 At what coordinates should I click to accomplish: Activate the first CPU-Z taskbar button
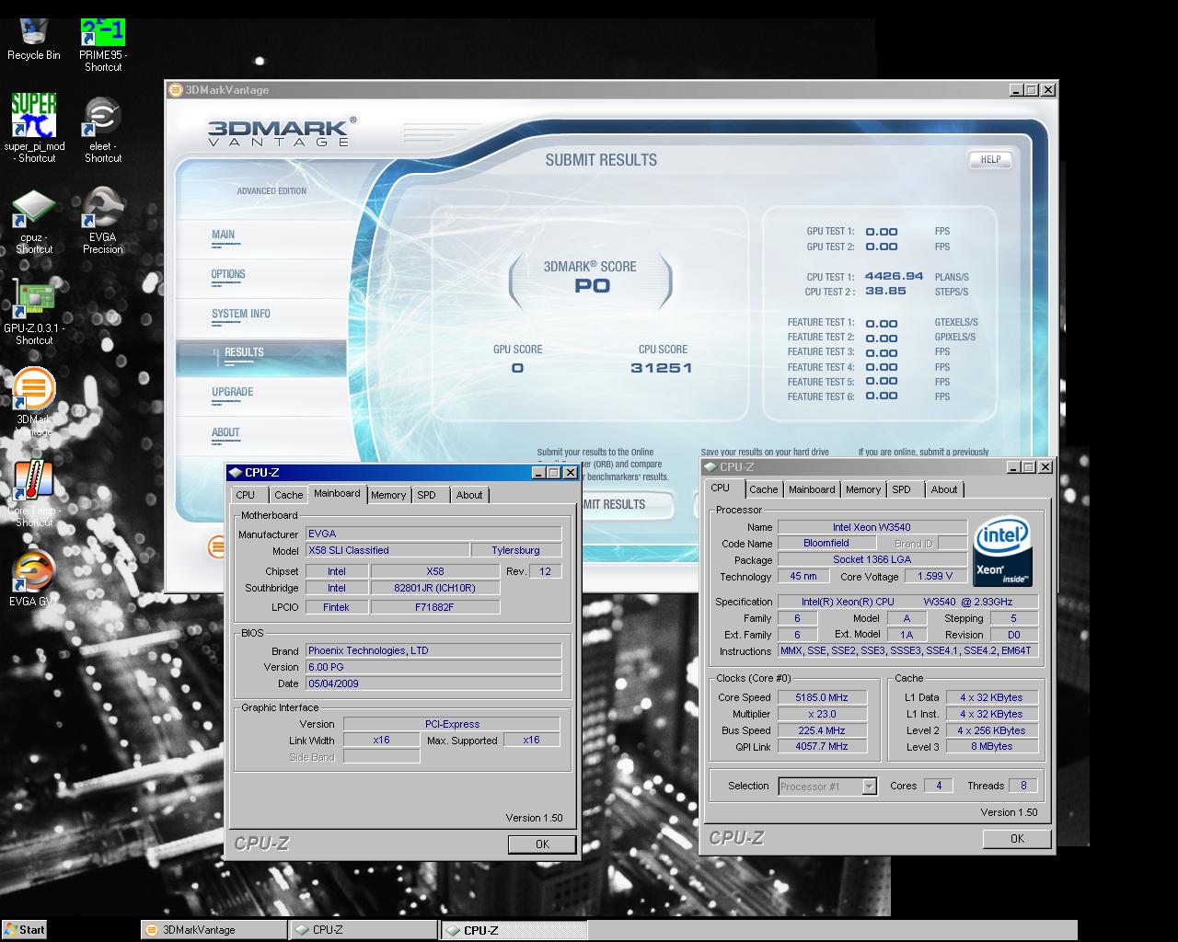click(363, 930)
